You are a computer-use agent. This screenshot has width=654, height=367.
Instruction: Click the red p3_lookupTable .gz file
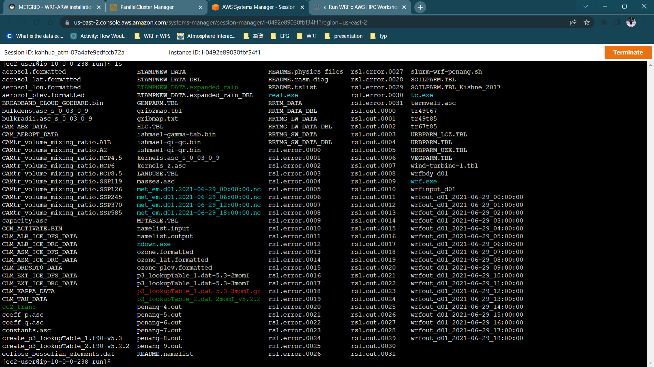pos(199,291)
